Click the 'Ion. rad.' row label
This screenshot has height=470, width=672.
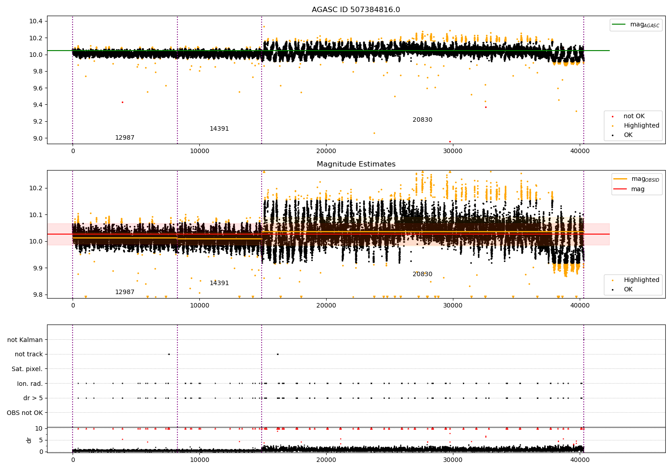coord(30,384)
